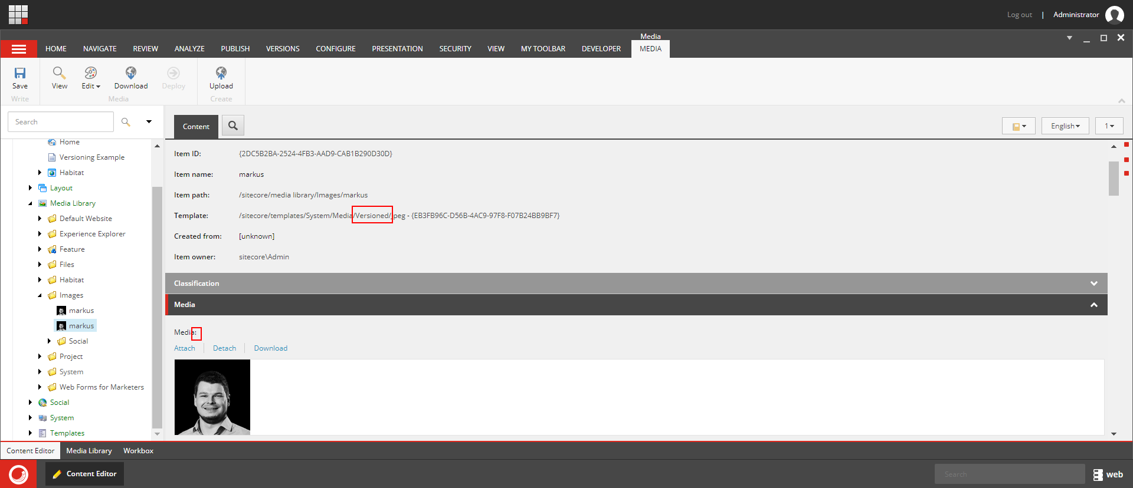Expand the Templates tree node

[x=30, y=433]
